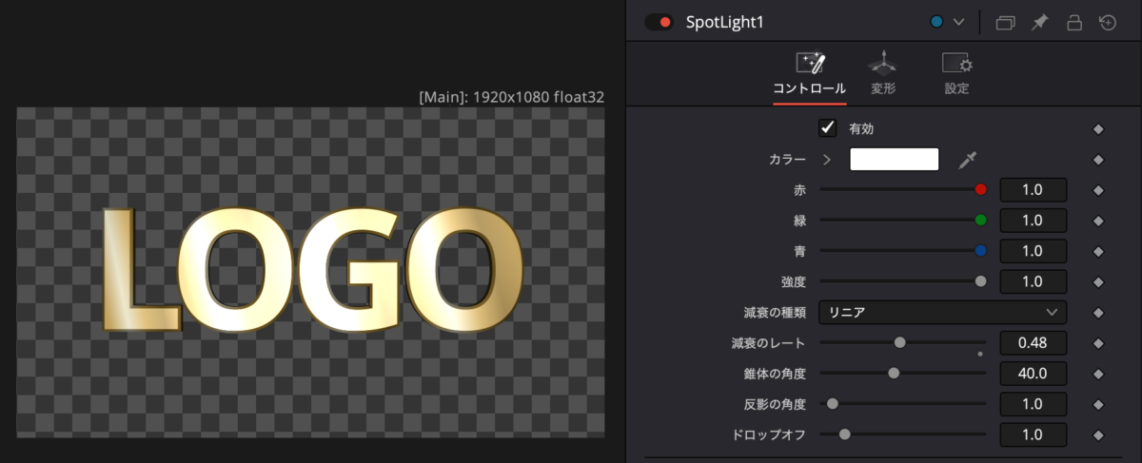
Task: Set keyframe diamond for 青
Action: (x=1098, y=252)
